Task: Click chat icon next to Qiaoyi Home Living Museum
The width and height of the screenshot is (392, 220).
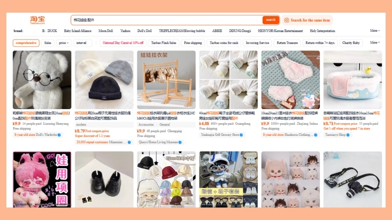Action: point(180,142)
